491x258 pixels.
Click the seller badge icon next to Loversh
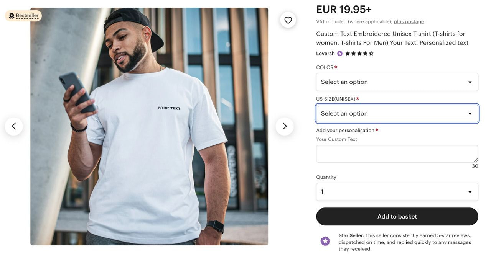(x=339, y=53)
